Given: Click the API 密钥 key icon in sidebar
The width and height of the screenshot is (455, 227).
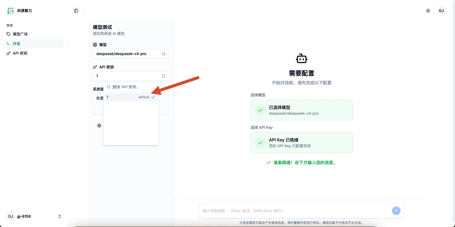Looking at the screenshot, I should (x=9, y=53).
